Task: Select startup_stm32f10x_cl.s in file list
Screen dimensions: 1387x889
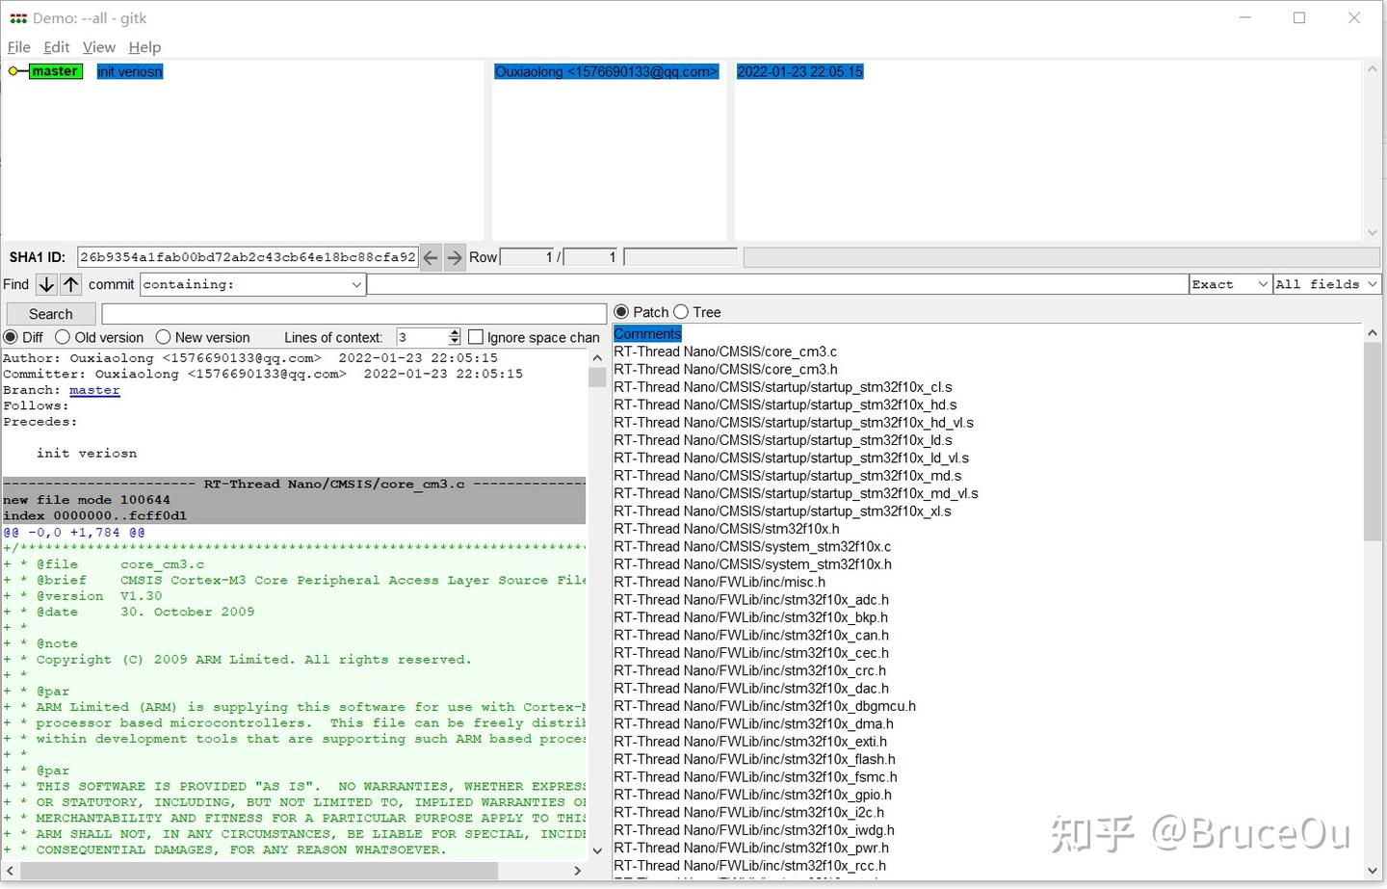Action: pyautogui.click(x=783, y=387)
